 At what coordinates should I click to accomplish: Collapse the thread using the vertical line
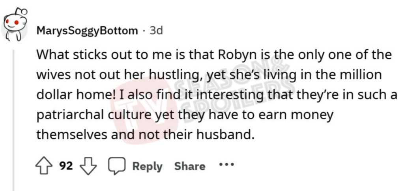coord(14,118)
